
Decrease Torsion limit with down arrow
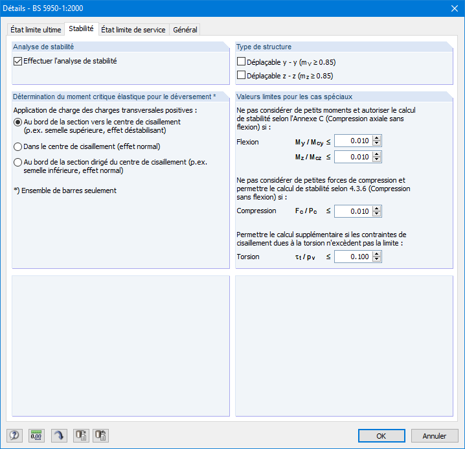(377, 259)
